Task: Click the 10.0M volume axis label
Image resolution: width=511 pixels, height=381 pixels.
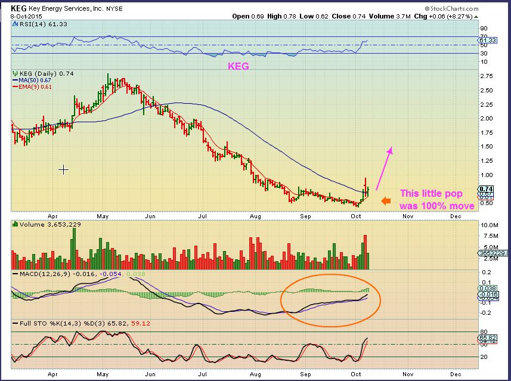Action: [x=489, y=225]
